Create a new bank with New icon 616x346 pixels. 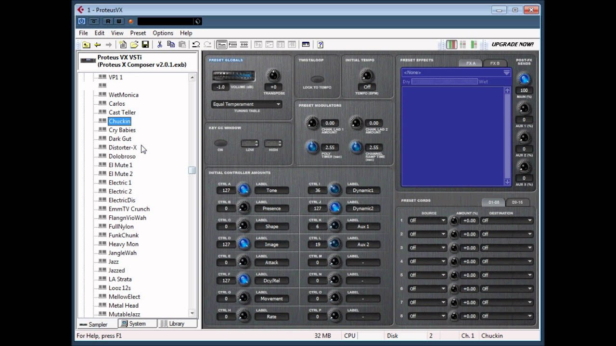(x=123, y=45)
